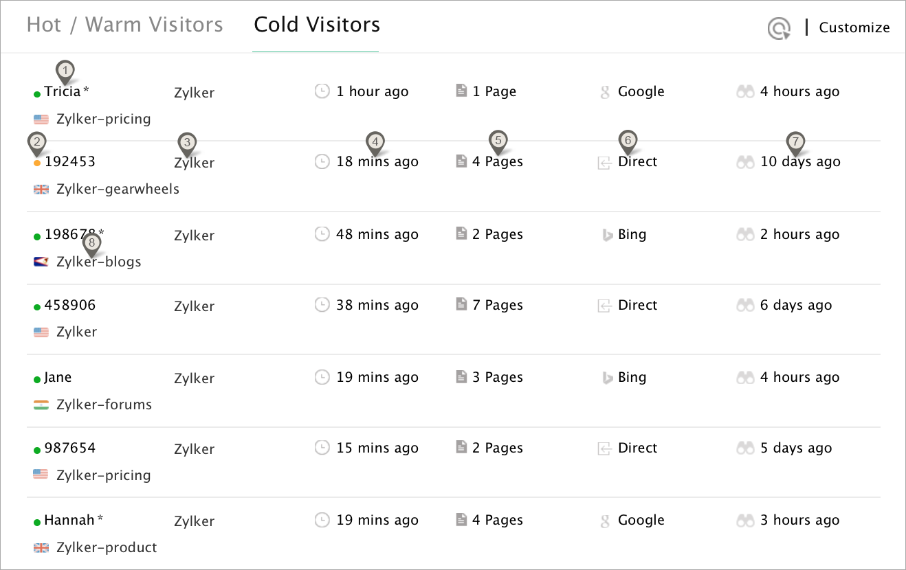Open the Customize option

854,28
